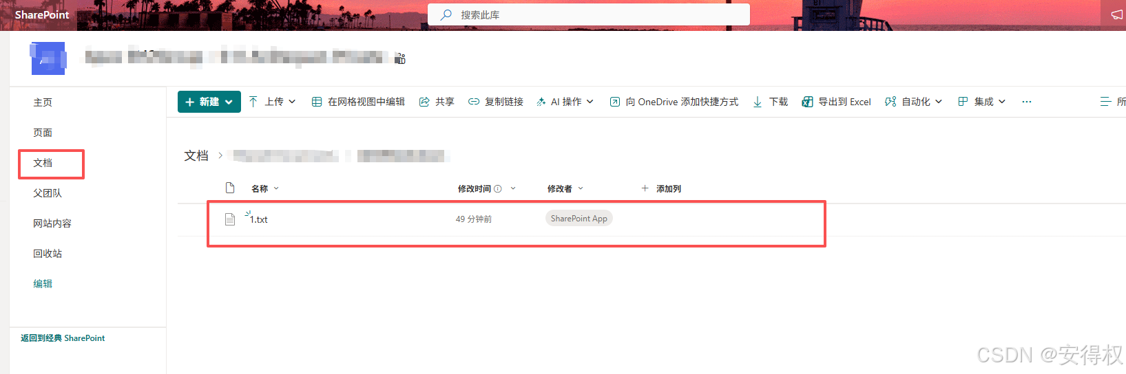Screen dimensions: 1126x374
Task: Open the megaphone feedback icon
Action: tap(1117, 14)
